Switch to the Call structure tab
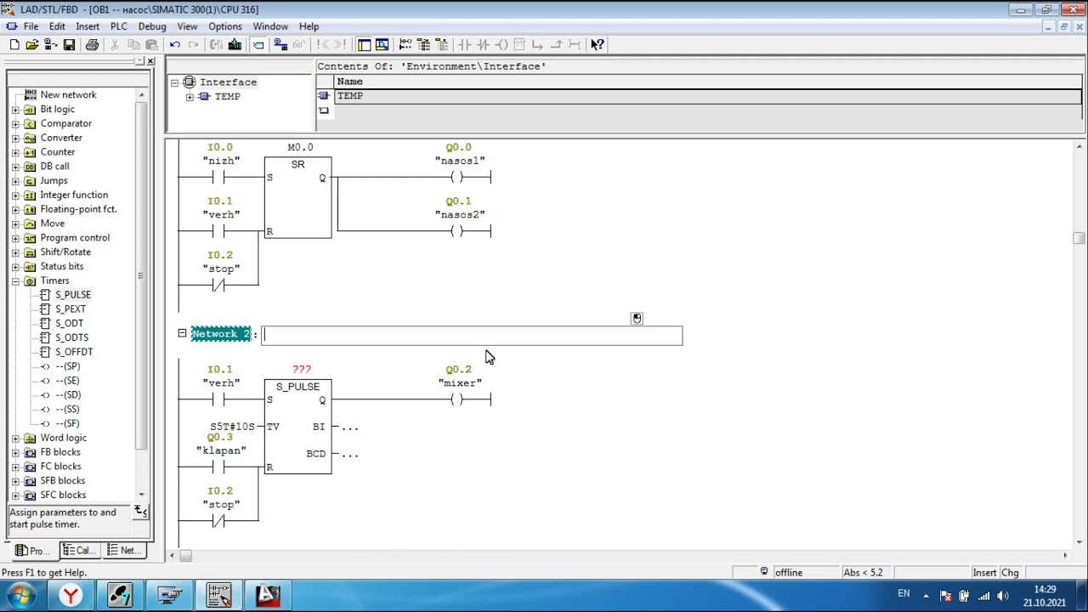Viewport: 1088px width, 612px height. 78,551
